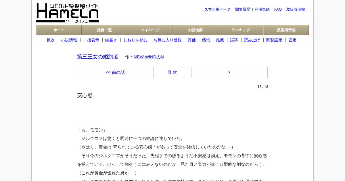Open author NEW WINDのN profile

pos(149,57)
